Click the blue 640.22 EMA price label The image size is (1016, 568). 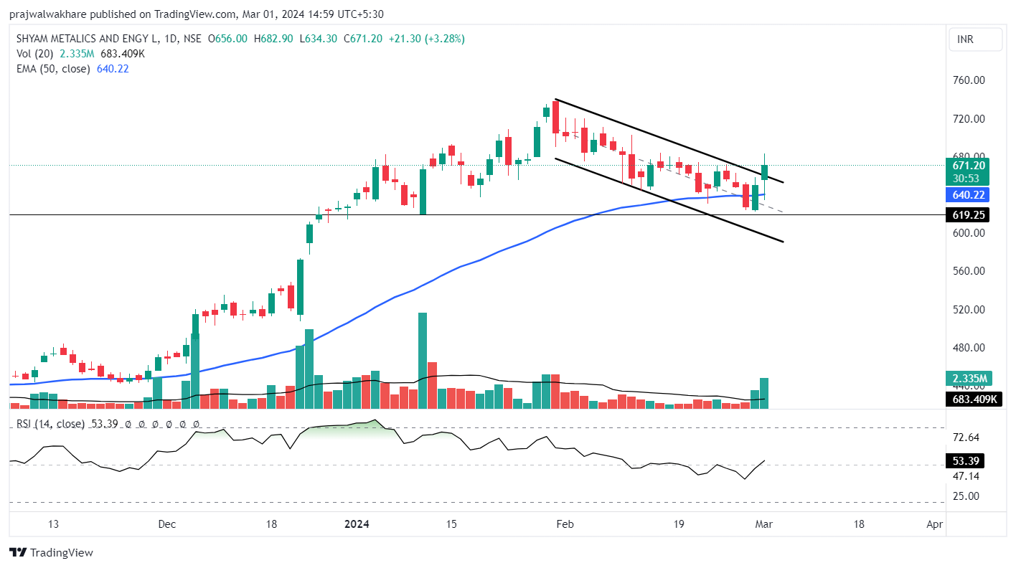pyautogui.click(x=968, y=195)
